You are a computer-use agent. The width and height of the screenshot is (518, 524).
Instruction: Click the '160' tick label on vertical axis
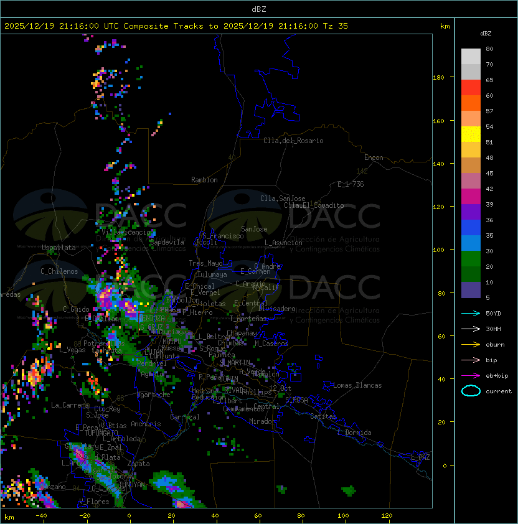[438, 121]
